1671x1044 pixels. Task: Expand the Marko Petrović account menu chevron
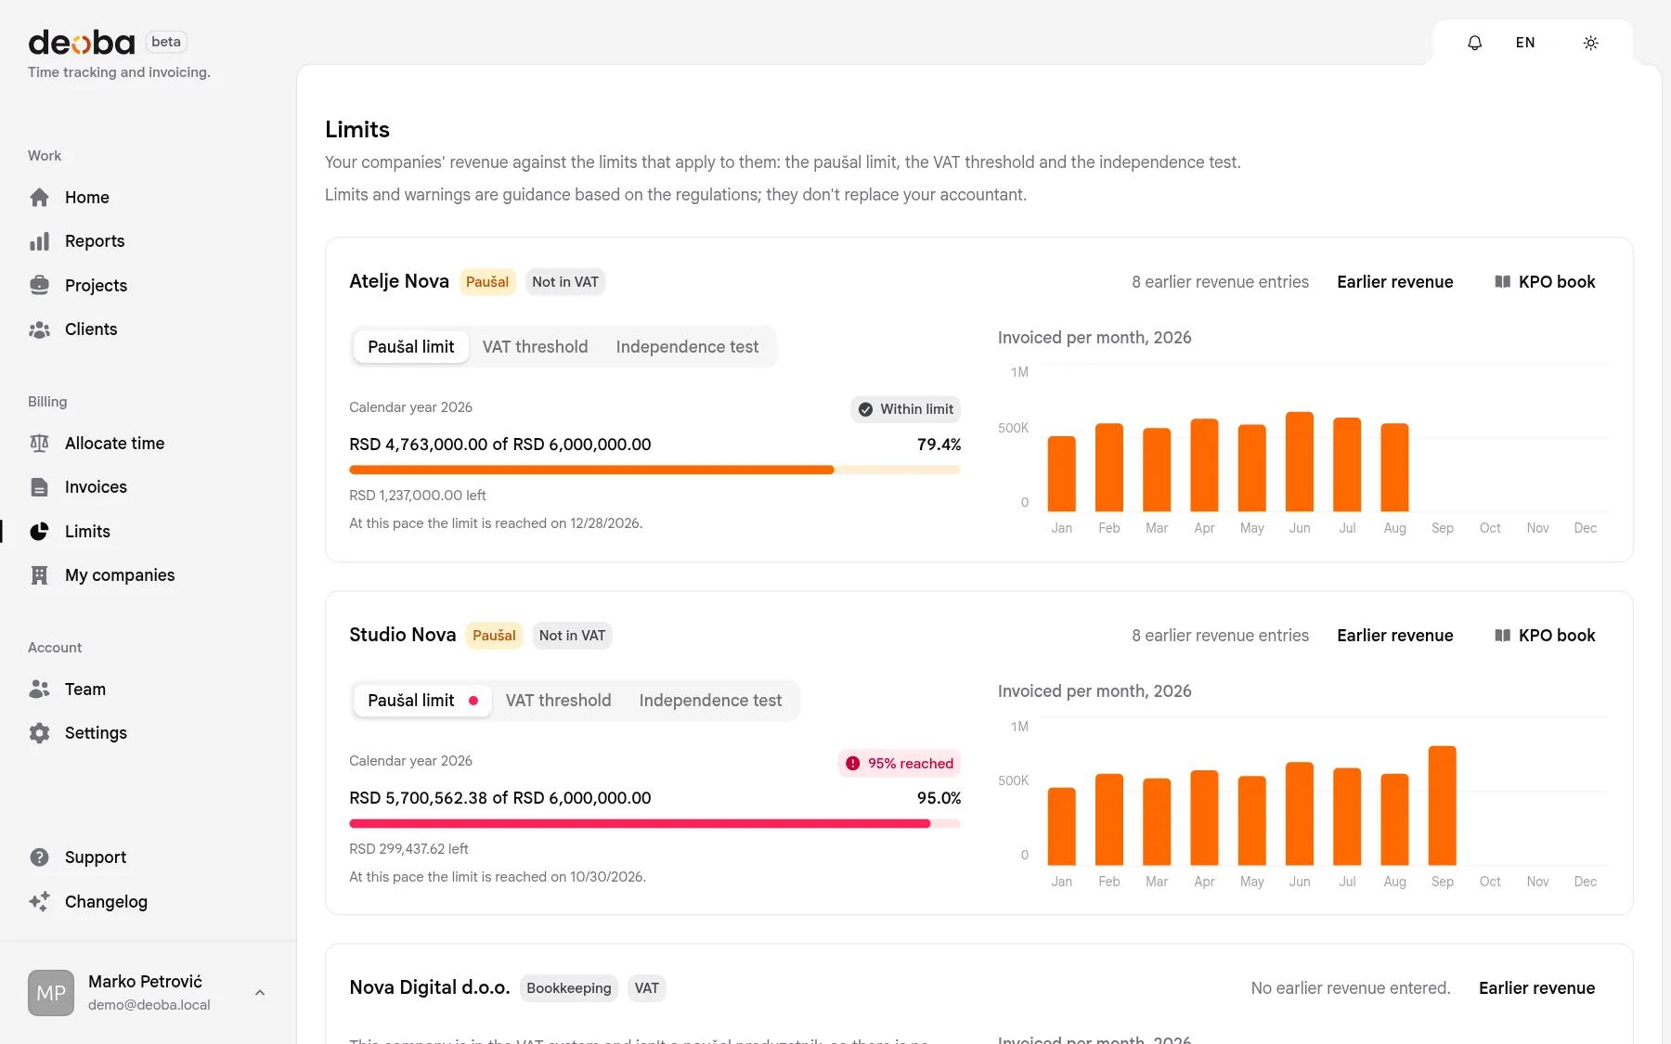260,993
